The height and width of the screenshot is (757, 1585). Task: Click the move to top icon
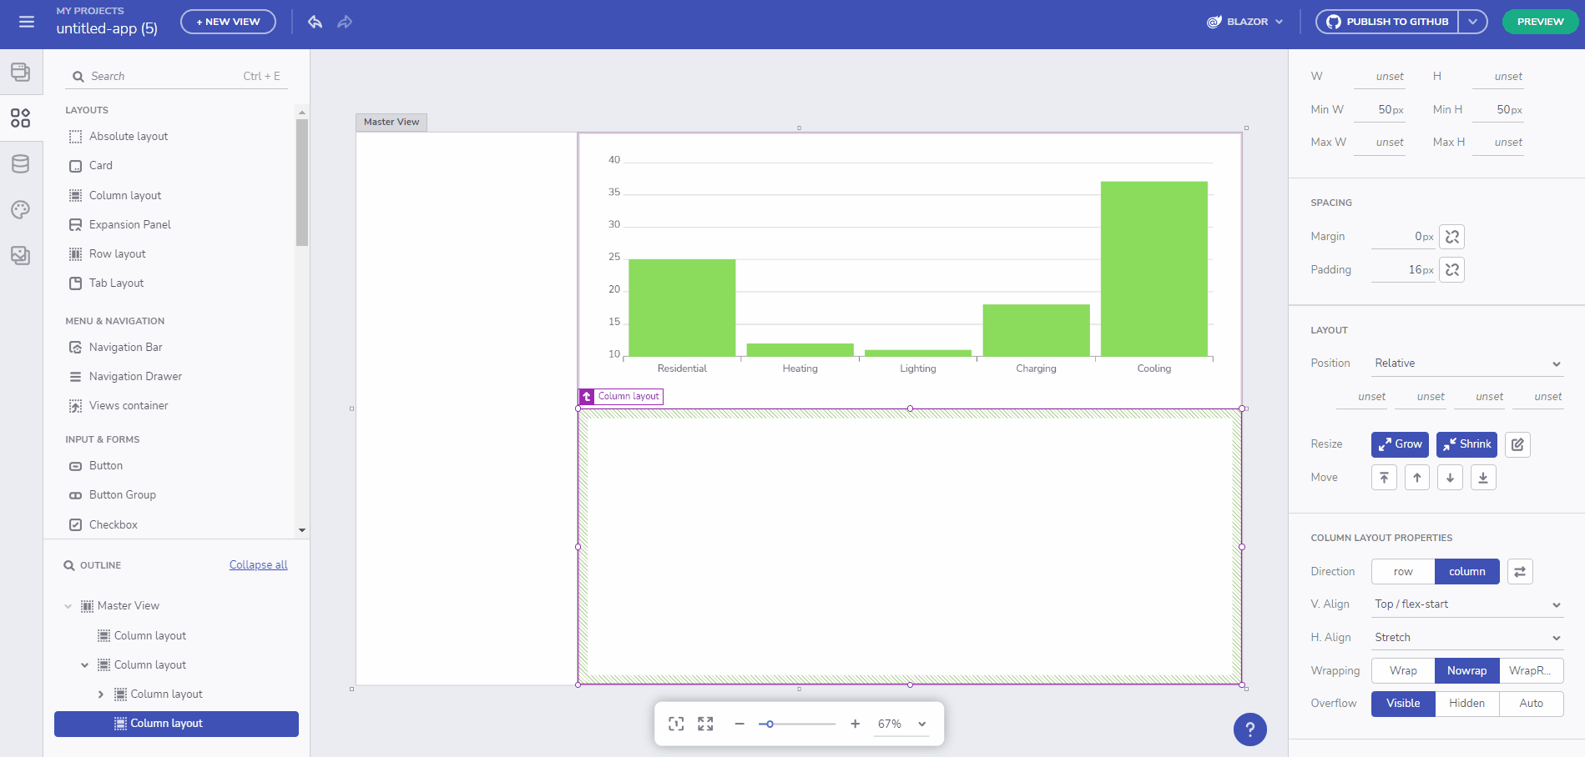click(x=1384, y=478)
